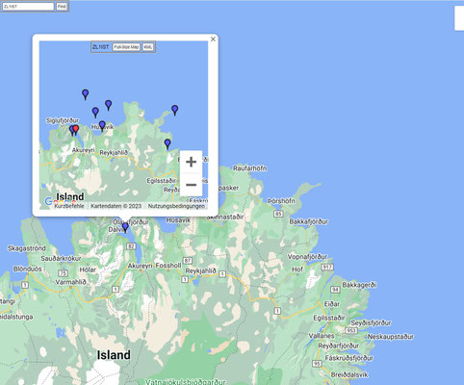Image resolution: width=464 pixels, height=385 pixels.
Task: Open the Kurzbefehle keyboard shortcuts link
Action: click(69, 206)
